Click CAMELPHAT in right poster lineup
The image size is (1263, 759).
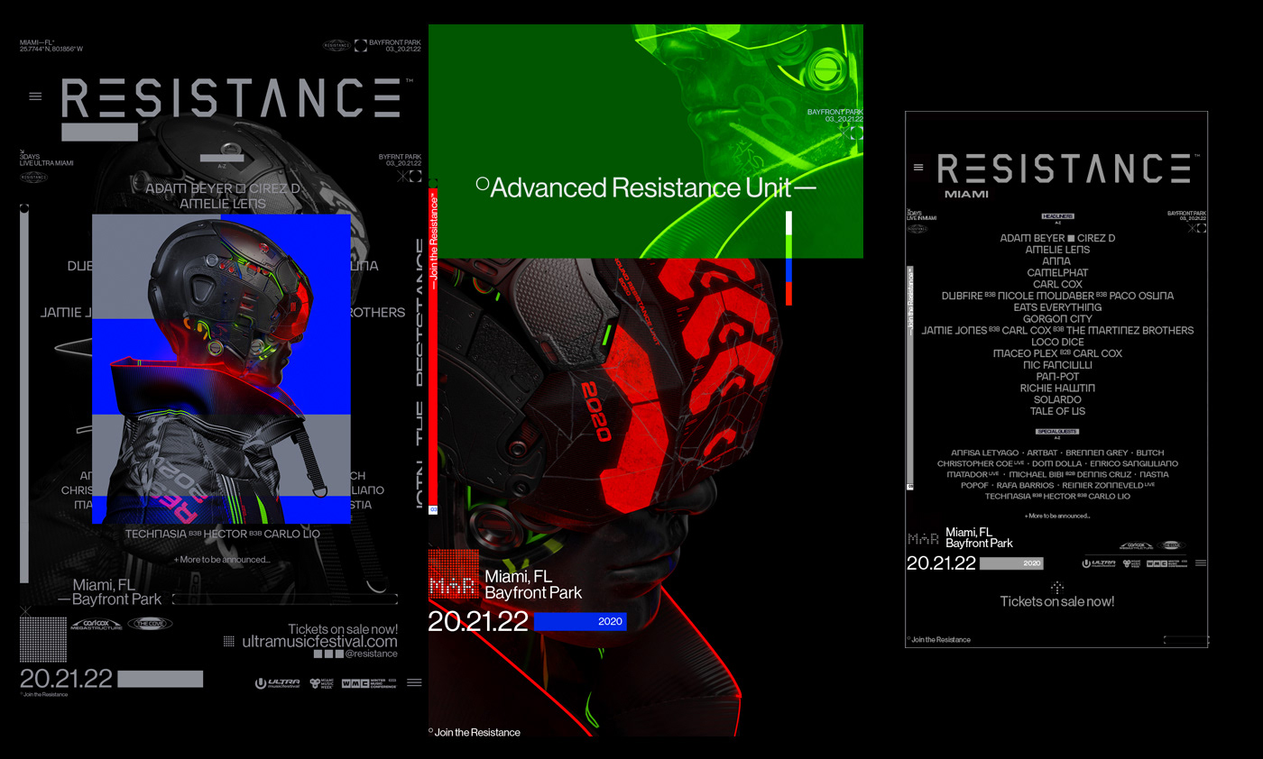1057,272
